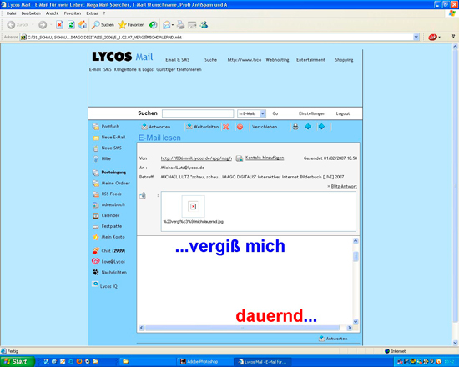
Task: Open Chat (2939) in sidebar
Action: 108,251
